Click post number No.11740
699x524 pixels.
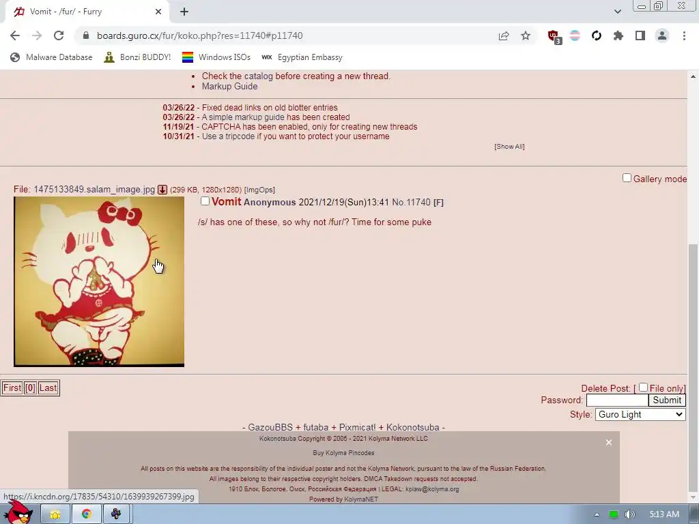[x=411, y=202]
